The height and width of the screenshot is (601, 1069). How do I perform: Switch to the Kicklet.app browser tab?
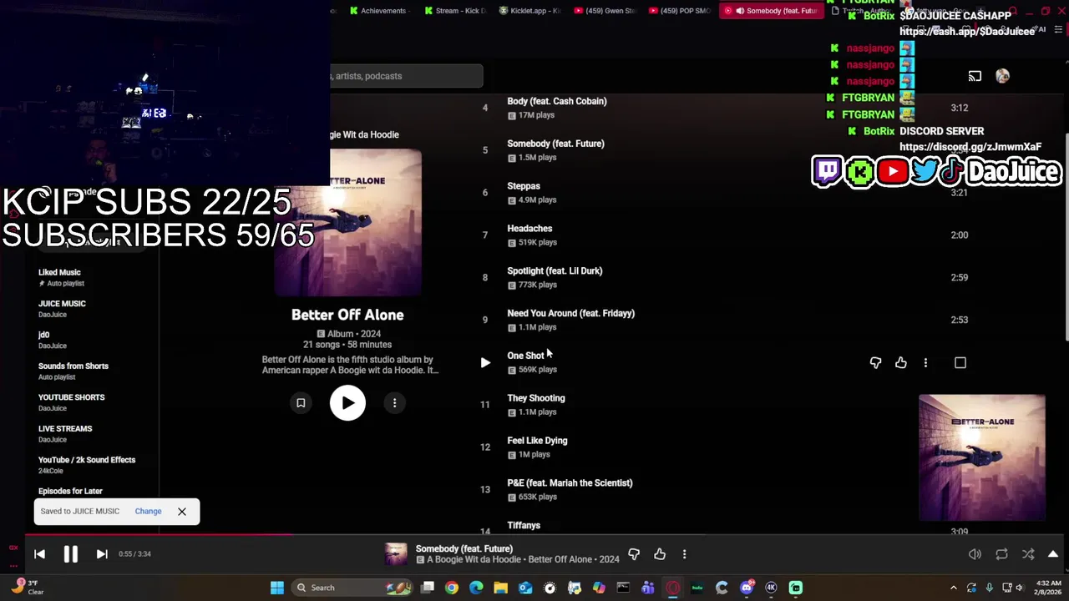tap(529, 11)
